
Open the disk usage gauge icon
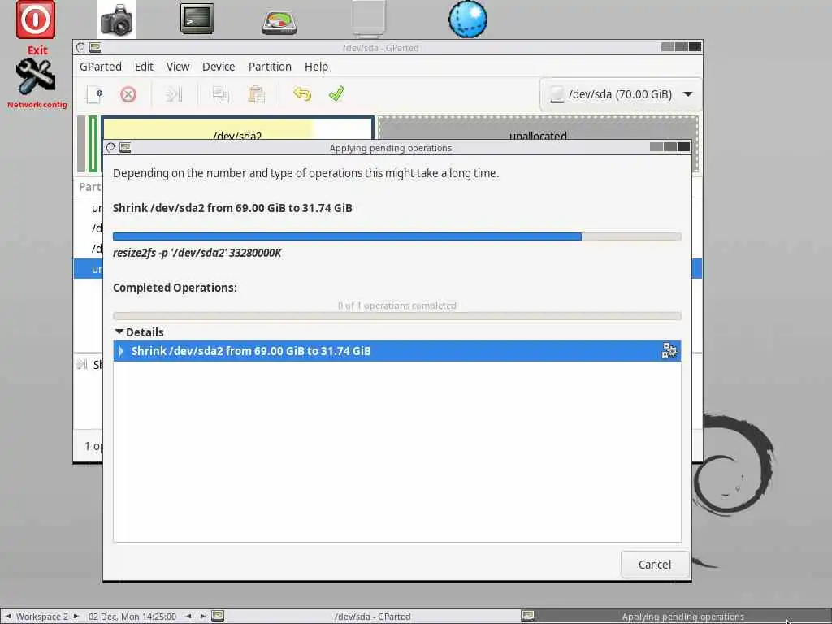pos(279,23)
